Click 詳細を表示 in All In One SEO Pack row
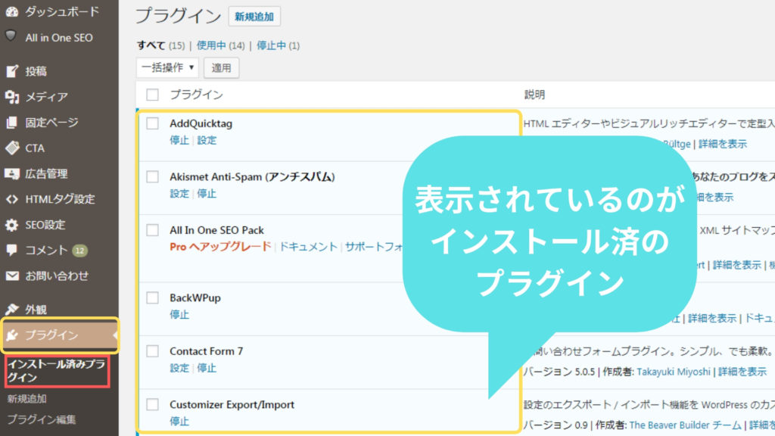Image resolution: width=775 pixels, height=436 pixels. click(737, 265)
